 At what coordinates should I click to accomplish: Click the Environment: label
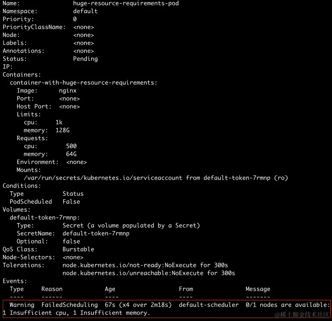pos(38,162)
